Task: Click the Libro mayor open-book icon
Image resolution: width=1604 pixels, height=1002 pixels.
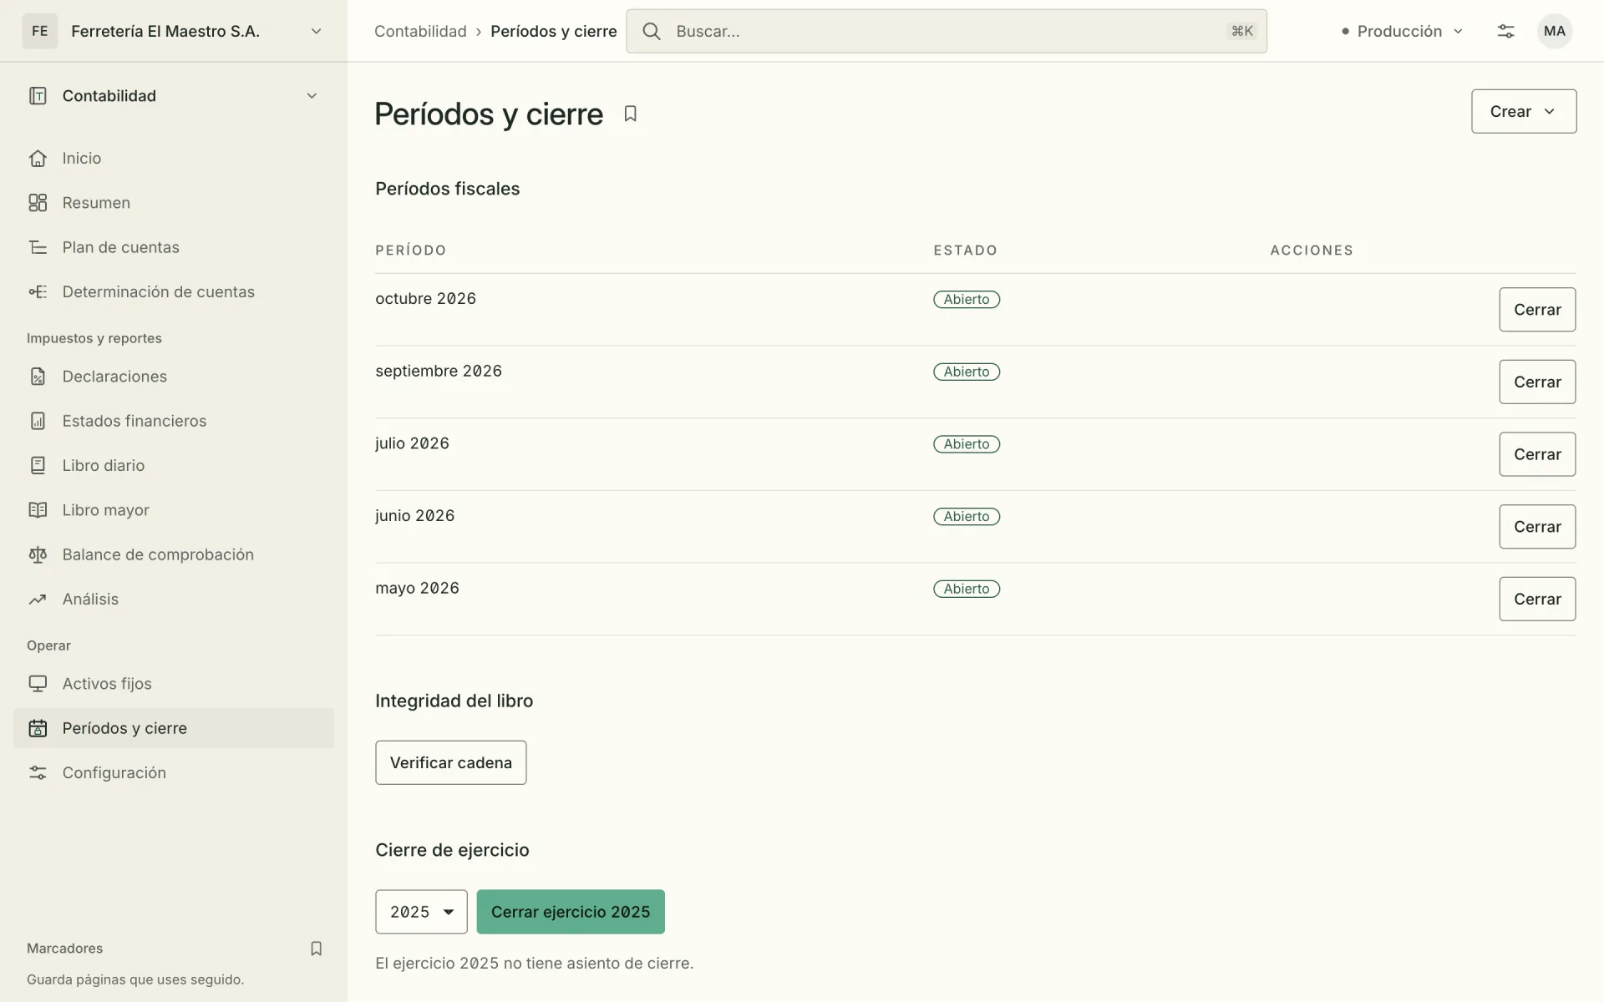Action: point(38,510)
